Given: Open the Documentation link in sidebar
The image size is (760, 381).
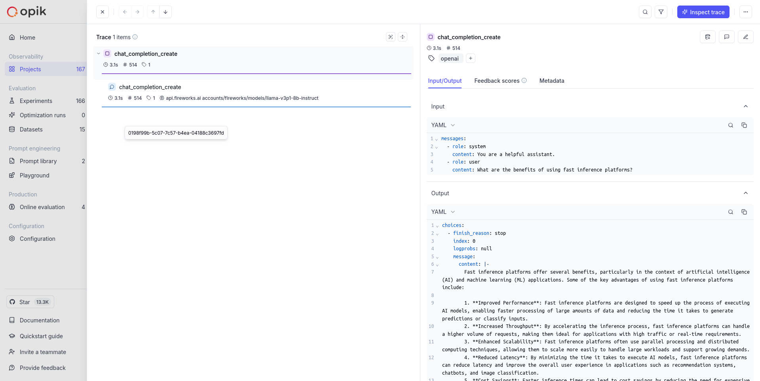Looking at the screenshot, I should pyautogui.click(x=40, y=320).
